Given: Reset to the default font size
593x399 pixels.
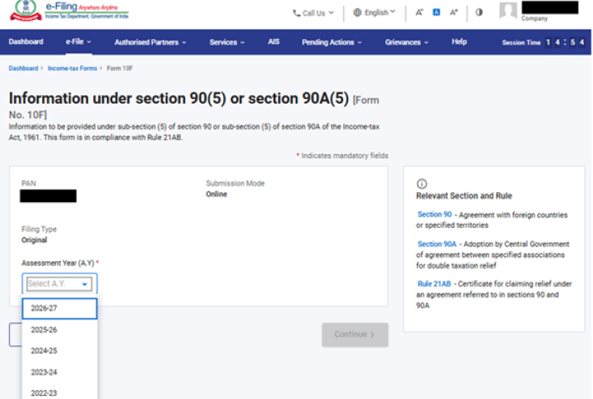Looking at the screenshot, I should click(436, 13).
